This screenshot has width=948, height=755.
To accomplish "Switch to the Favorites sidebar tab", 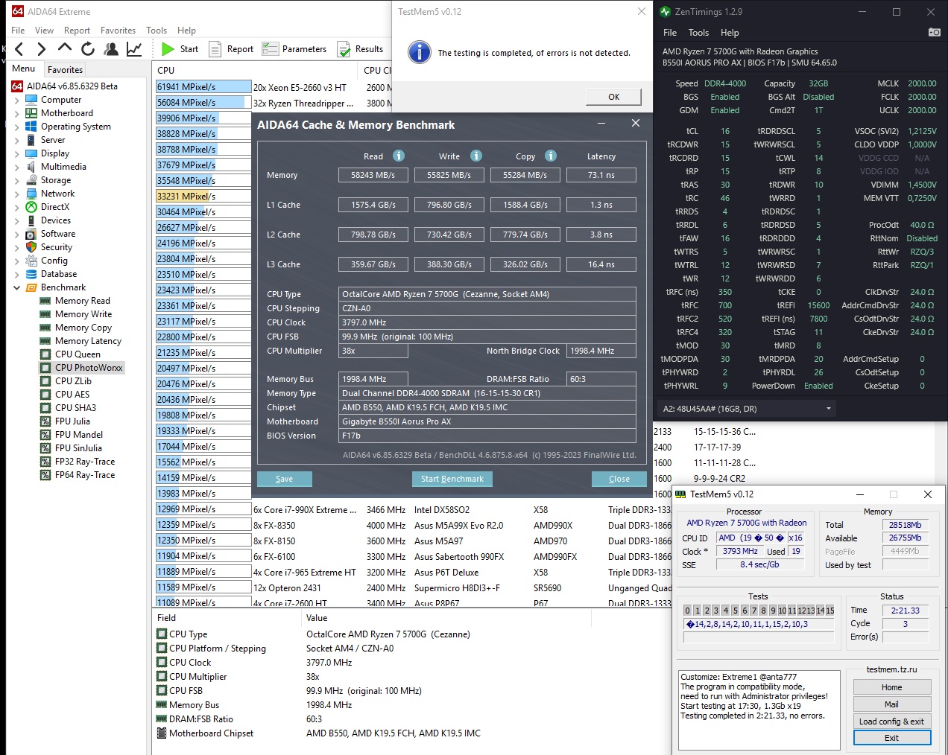I will 65,70.
